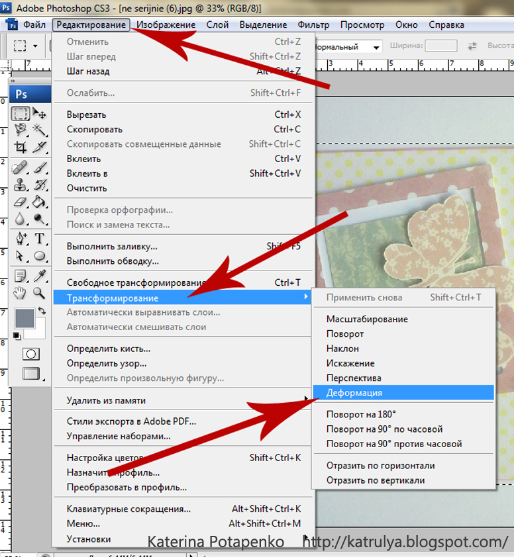Change the screen mode button
The image size is (514, 557).
coord(31,373)
